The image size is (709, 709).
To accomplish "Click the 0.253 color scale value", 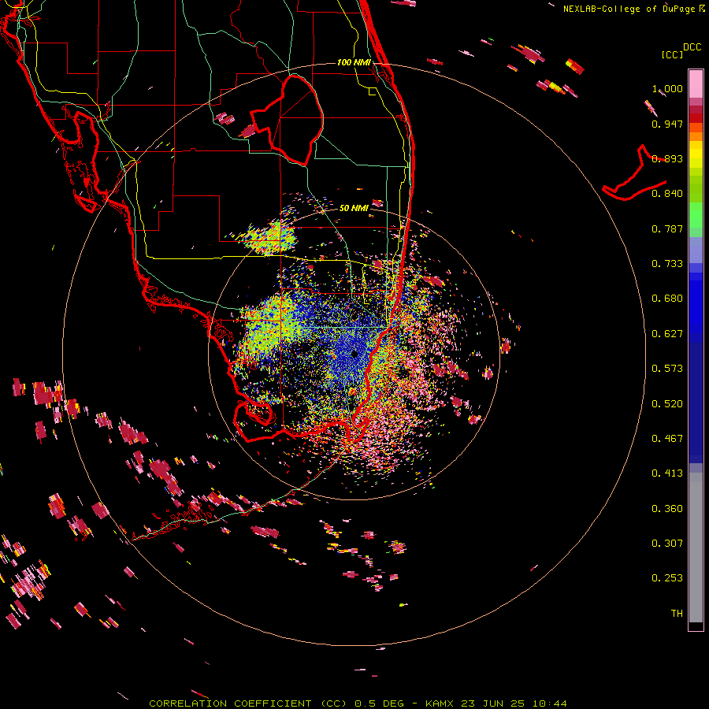I will 667,578.
